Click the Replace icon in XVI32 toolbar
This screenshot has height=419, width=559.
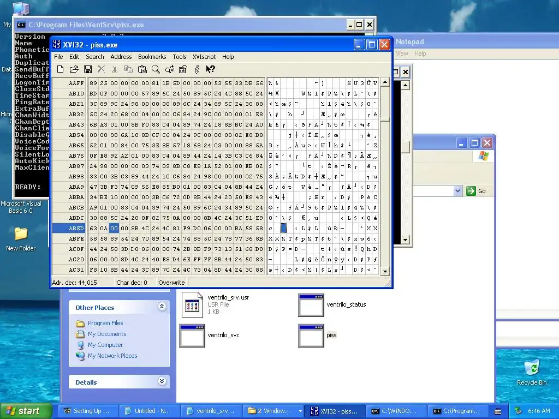[x=170, y=69]
